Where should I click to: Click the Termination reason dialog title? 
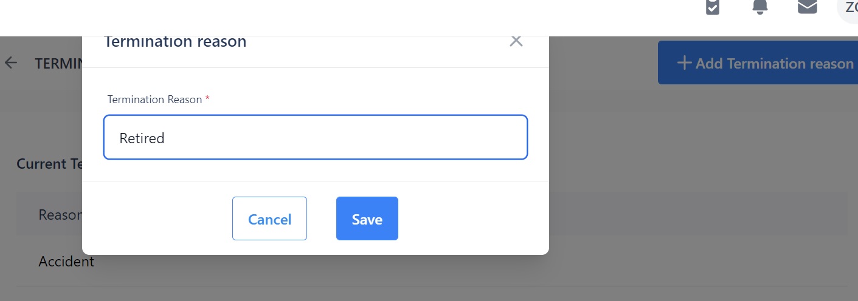pos(175,42)
